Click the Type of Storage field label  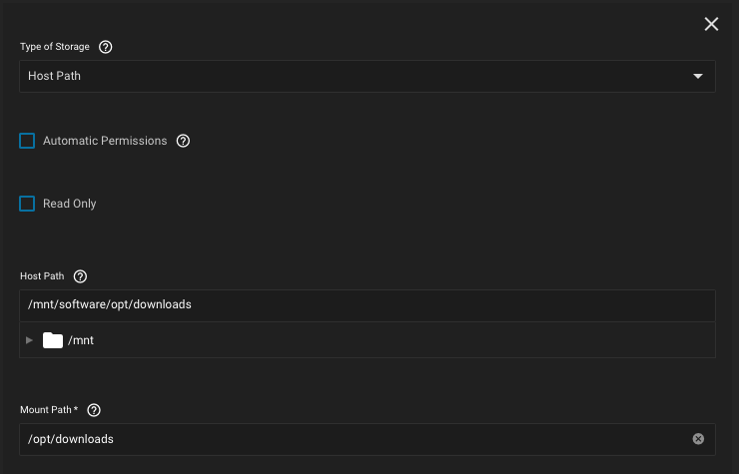pyautogui.click(x=56, y=47)
